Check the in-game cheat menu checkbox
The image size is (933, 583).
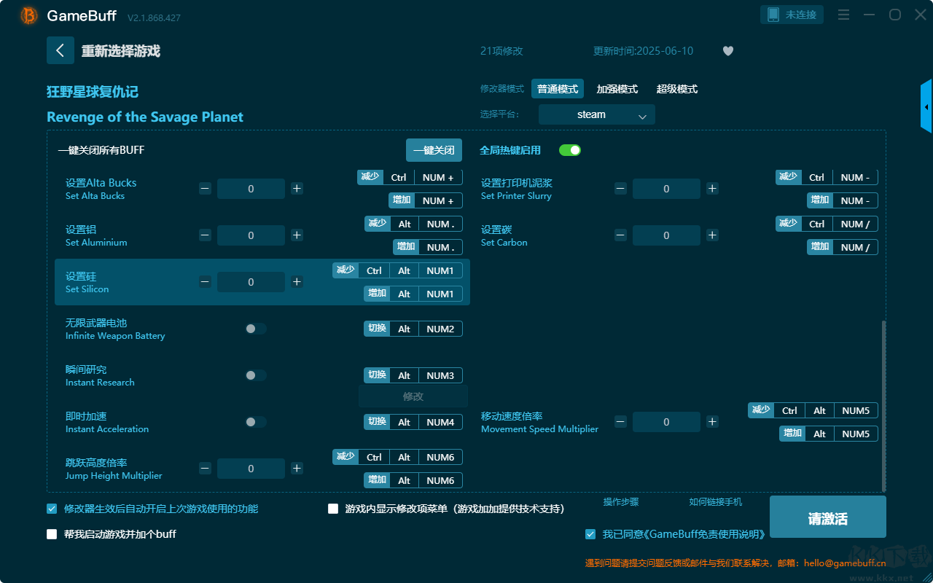point(333,509)
